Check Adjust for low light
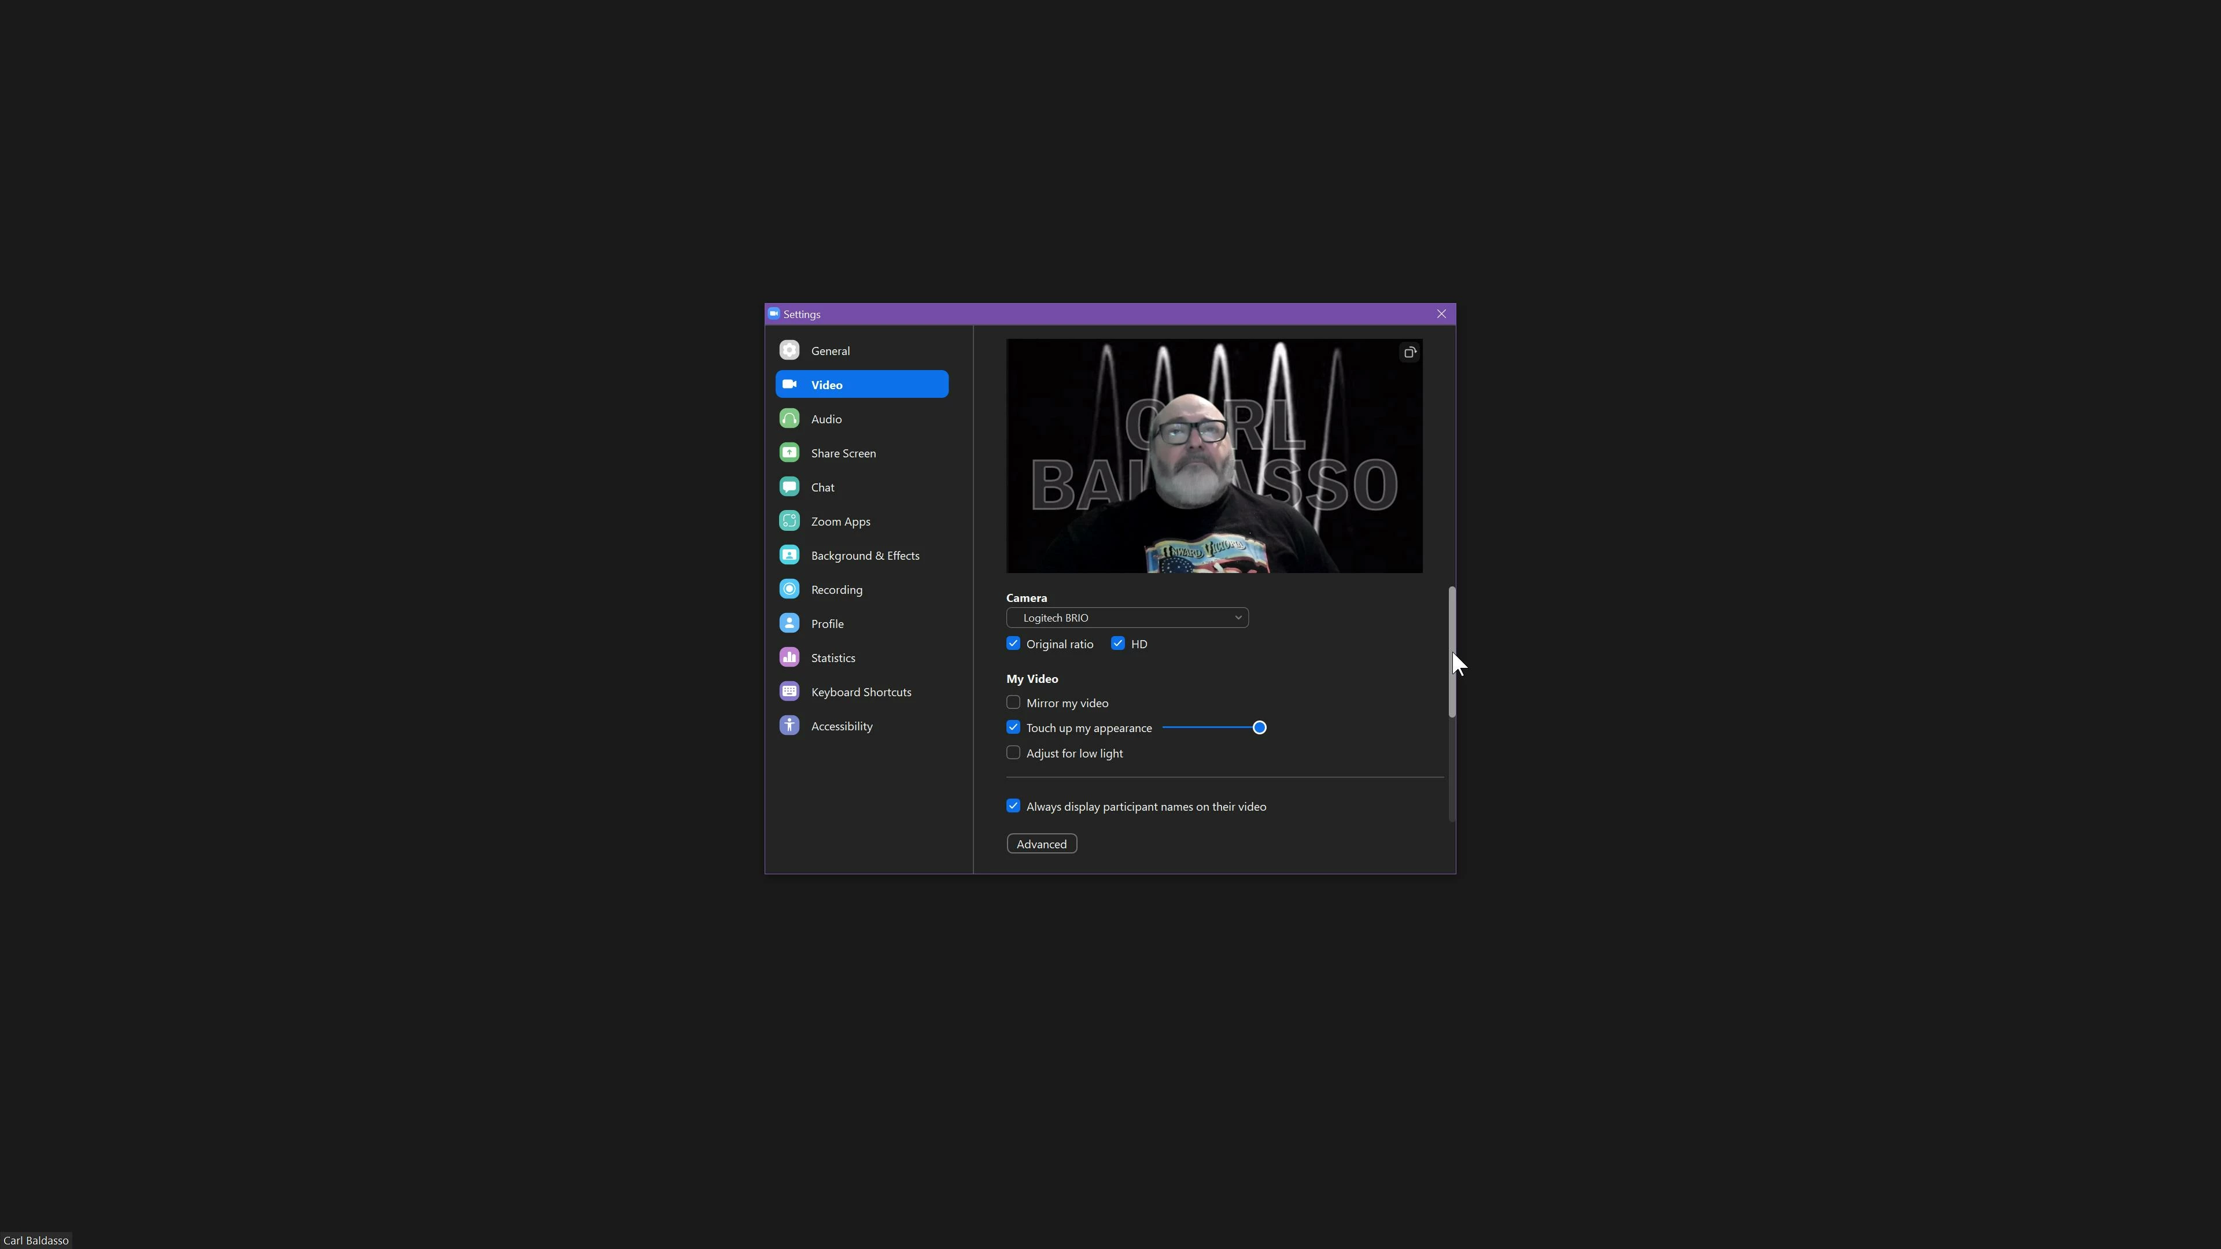Image resolution: width=2221 pixels, height=1249 pixels. pyautogui.click(x=1013, y=752)
